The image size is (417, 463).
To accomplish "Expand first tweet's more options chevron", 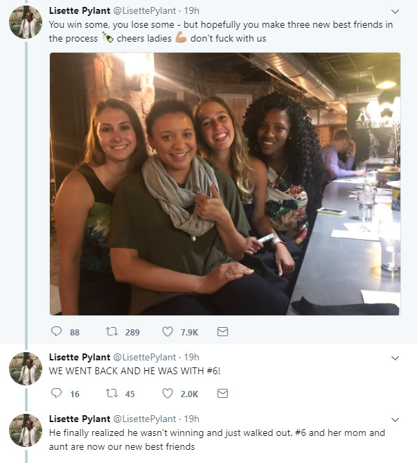I will click(395, 11).
